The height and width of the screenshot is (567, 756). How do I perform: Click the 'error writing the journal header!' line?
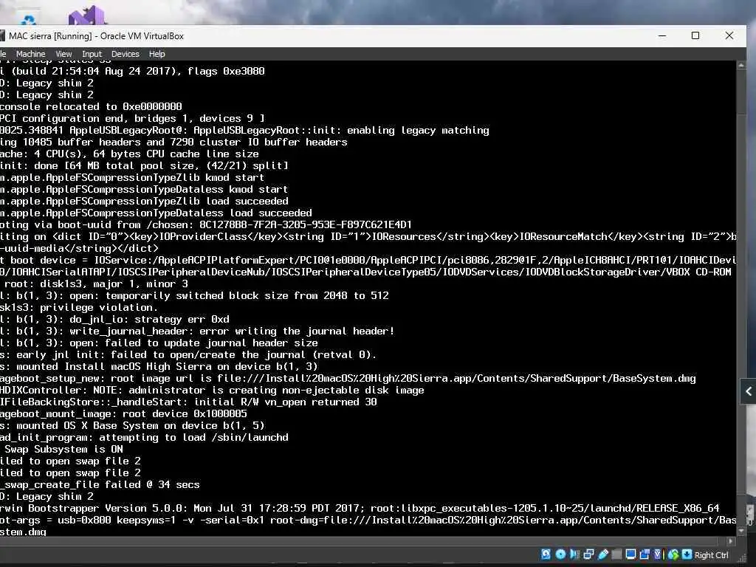coord(197,331)
